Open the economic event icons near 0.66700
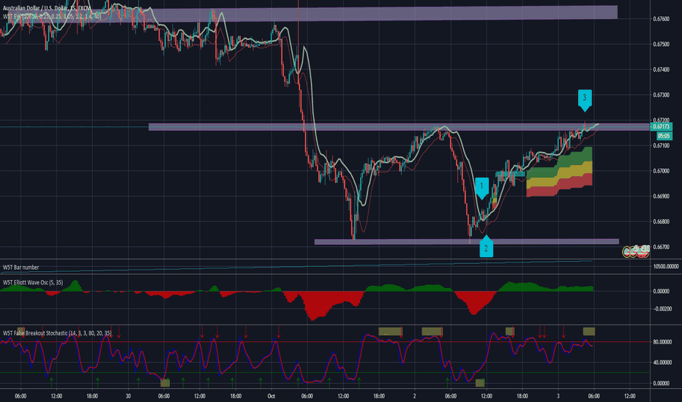The width and height of the screenshot is (682, 402). [637, 250]
